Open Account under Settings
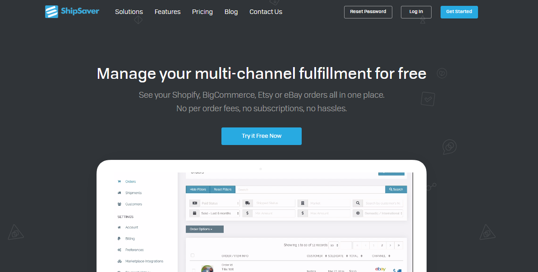538x272 pixels. pos(132,227)
